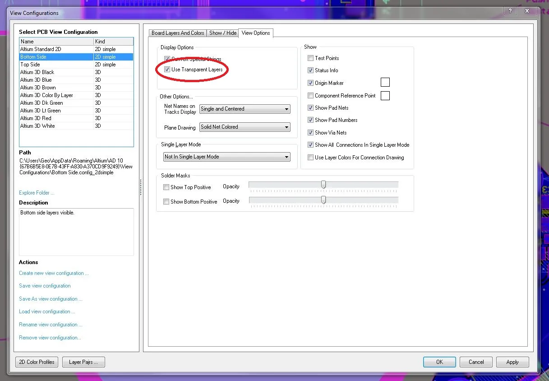
Task: Open the Show / Hide tab
Action: 223,33
